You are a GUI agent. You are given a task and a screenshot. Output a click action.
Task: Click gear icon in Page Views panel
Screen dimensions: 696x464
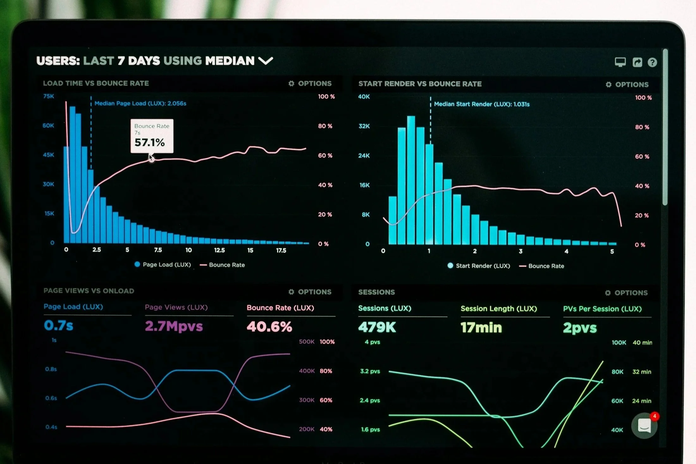pyautogui.click(x=291, y=292)
